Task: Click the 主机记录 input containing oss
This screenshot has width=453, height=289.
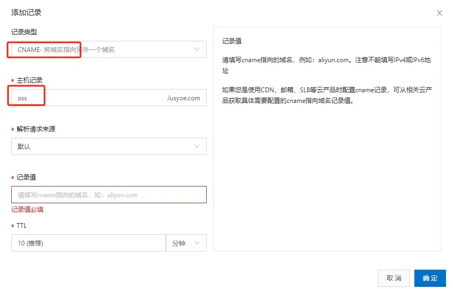Action: coord(109,98)
